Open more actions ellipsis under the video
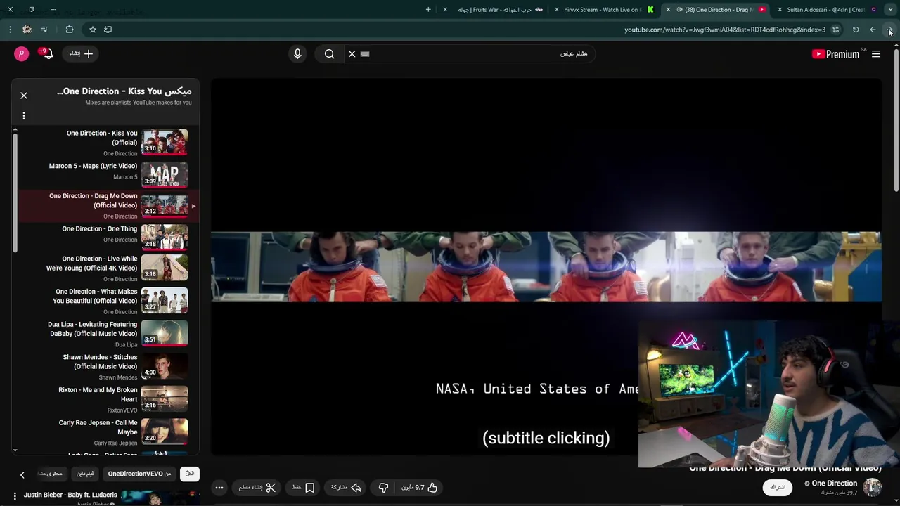The image size is (900, 506). click(x=219, y=488)
